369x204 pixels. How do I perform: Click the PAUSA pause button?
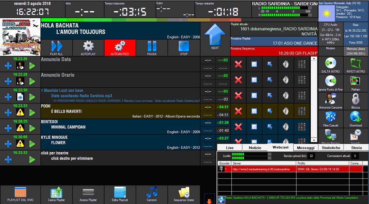[152, 48]
